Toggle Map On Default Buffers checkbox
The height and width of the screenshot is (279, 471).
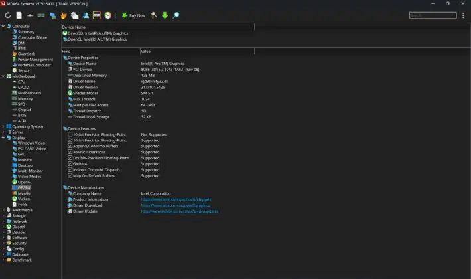click(70, 175)
